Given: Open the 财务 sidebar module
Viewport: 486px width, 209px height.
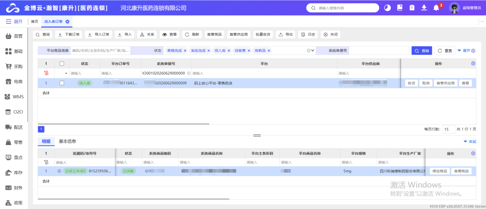Looking at the screenshot, I should [x=14, y=188].
